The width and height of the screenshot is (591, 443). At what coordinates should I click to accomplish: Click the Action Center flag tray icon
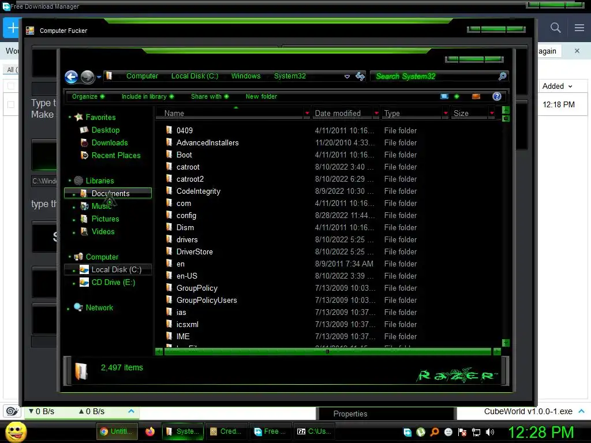tap(462, 432)
